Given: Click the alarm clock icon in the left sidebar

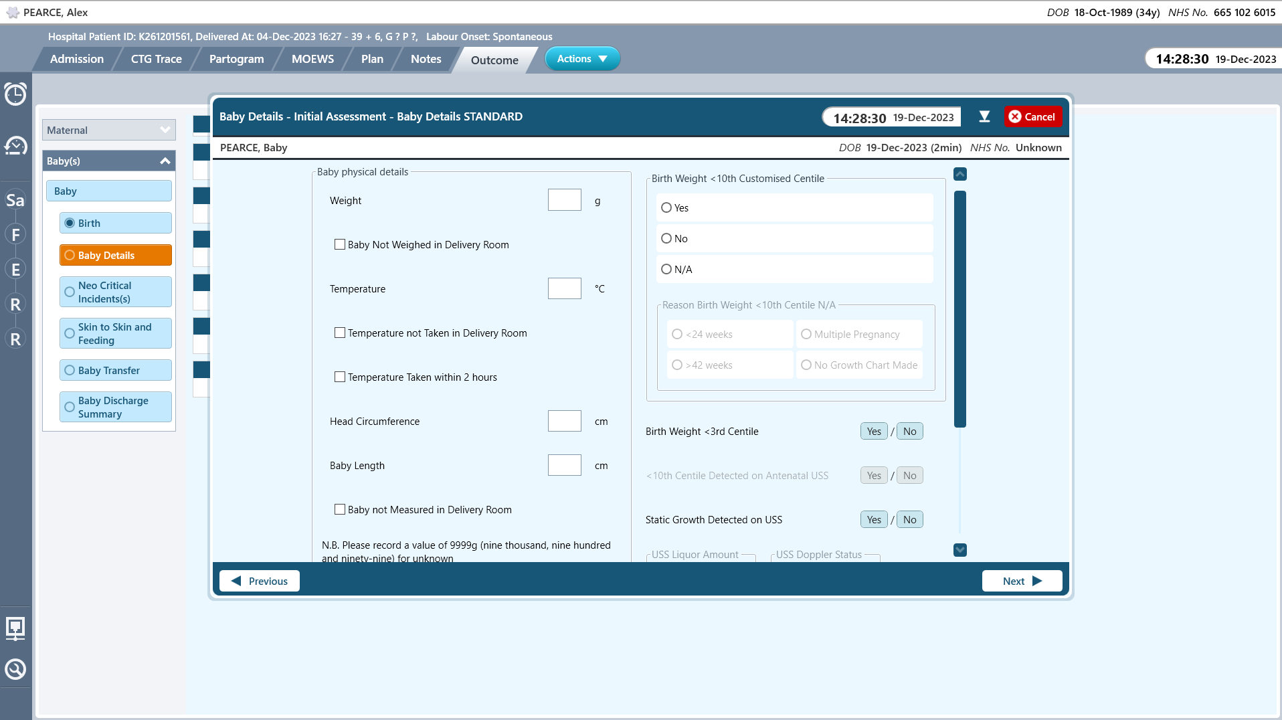Looking at the screenshot, I should (15, 94).
